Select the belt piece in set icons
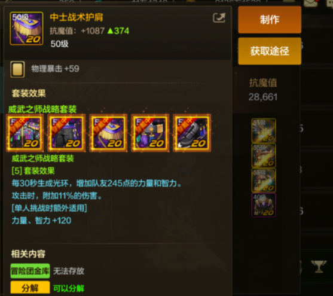 150,133
